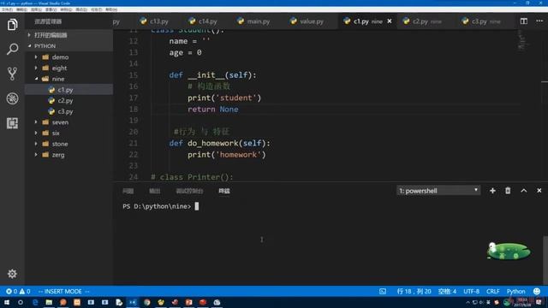Switch to the Problems panel tab

pos(128,191)
